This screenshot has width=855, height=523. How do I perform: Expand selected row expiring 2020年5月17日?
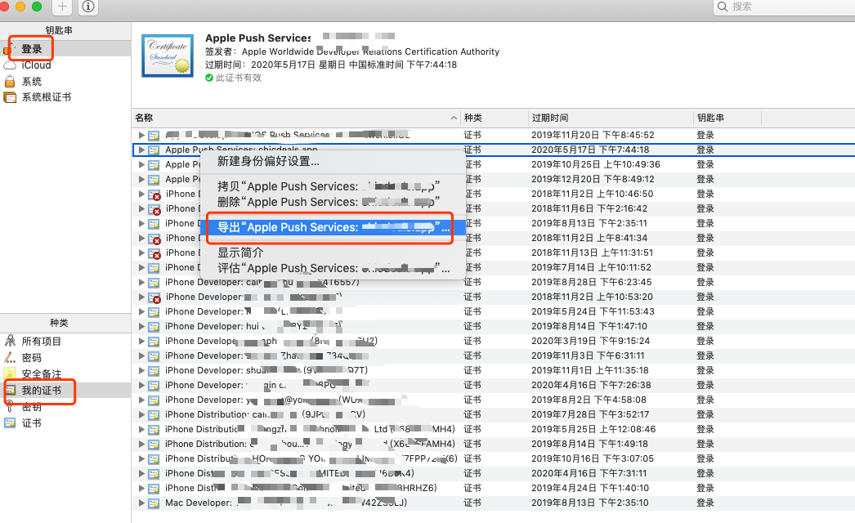point(141,150)
